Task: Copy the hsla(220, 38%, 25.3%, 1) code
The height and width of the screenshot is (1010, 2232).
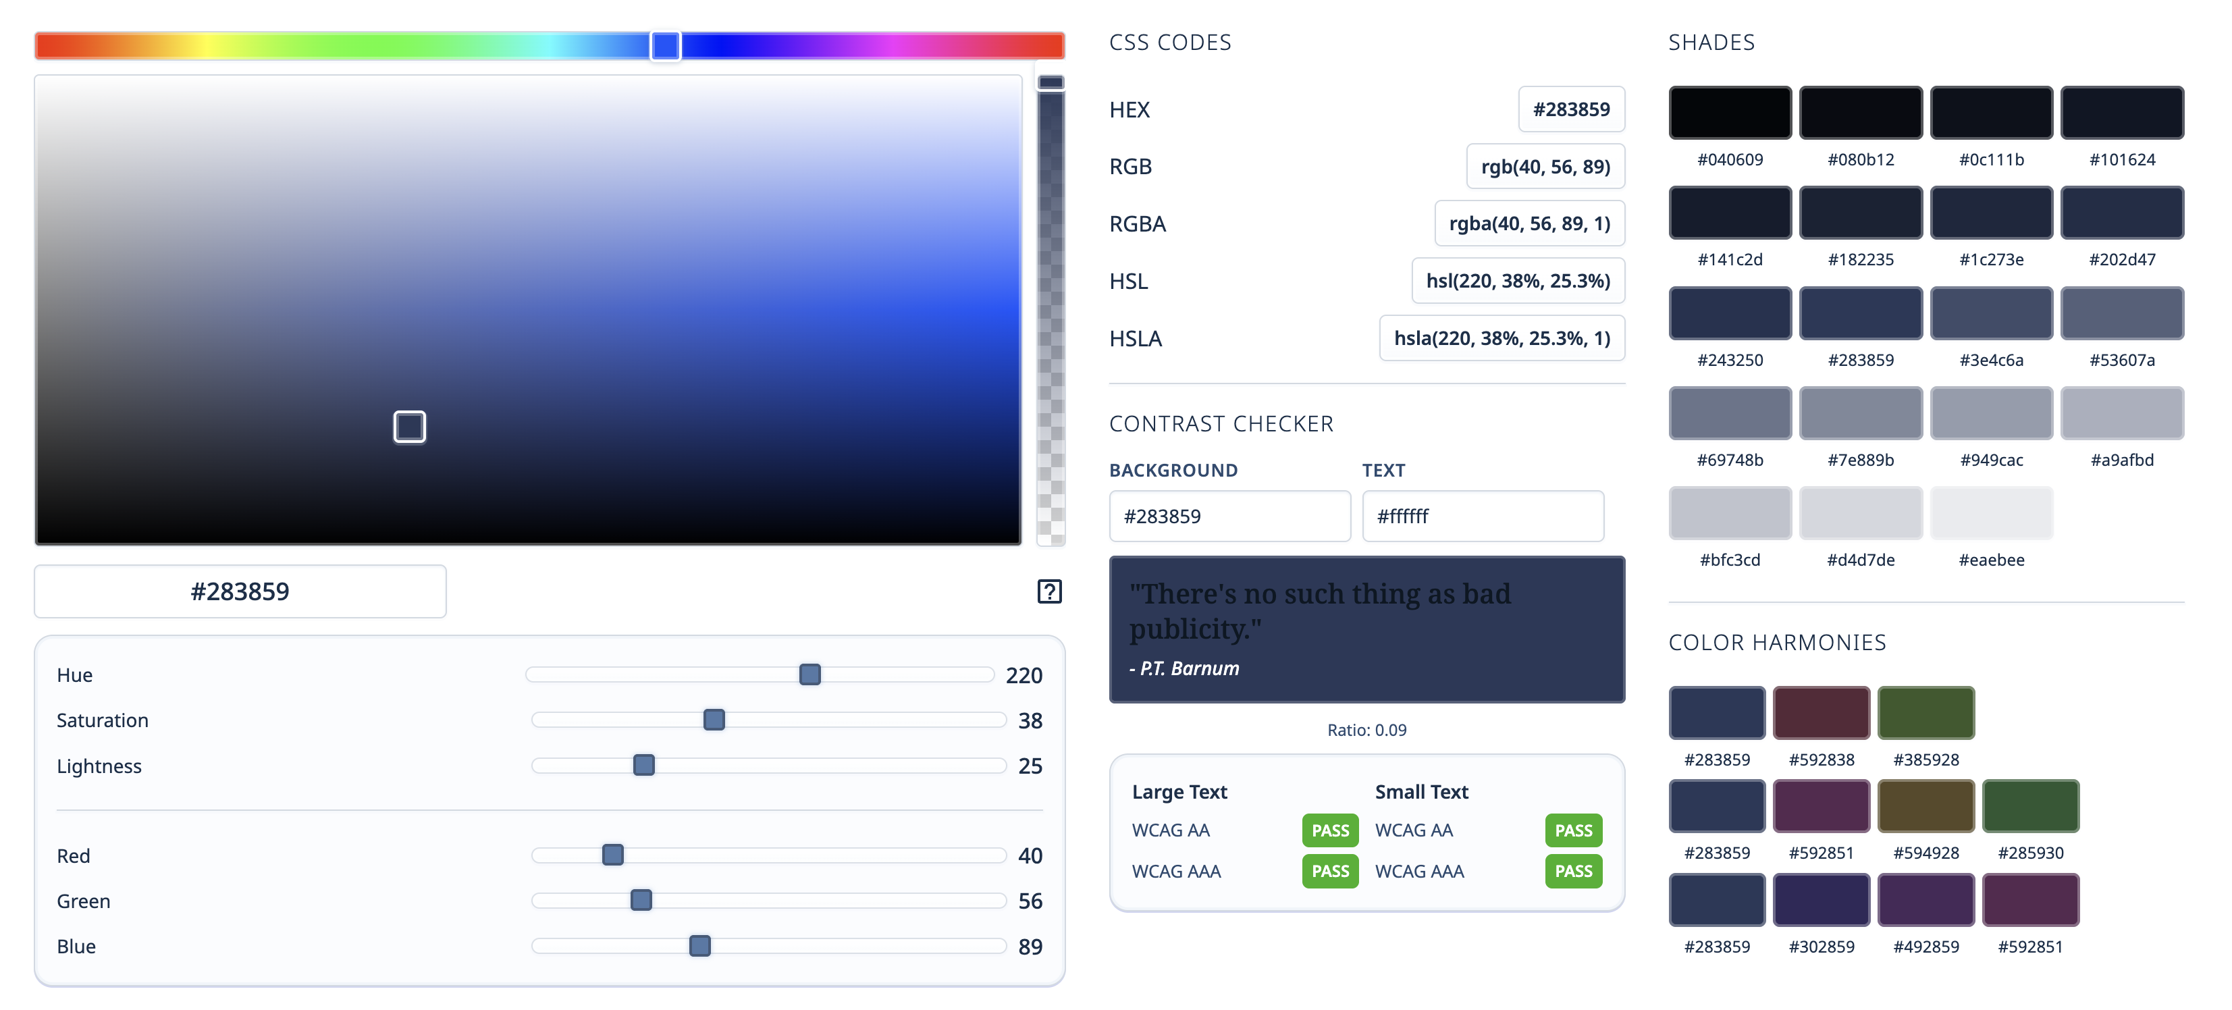Action: (1501, 338)
